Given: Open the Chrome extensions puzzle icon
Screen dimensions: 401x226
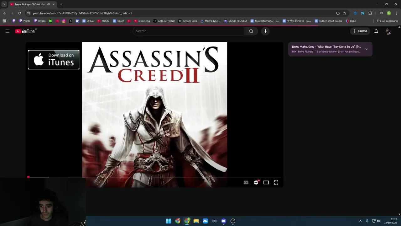Looking at the screenshot, I should pyautogui.click(x=370, y=13).
